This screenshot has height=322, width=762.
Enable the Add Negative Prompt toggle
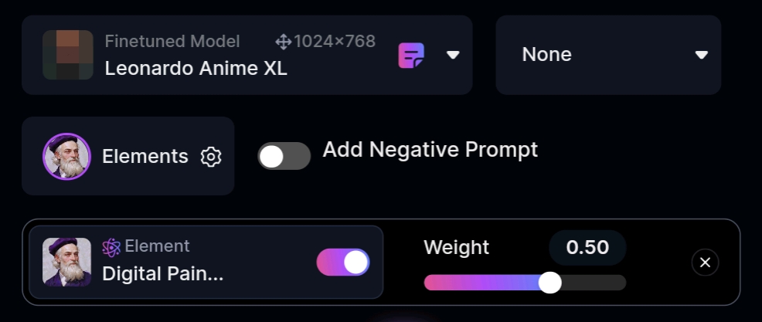284,157
